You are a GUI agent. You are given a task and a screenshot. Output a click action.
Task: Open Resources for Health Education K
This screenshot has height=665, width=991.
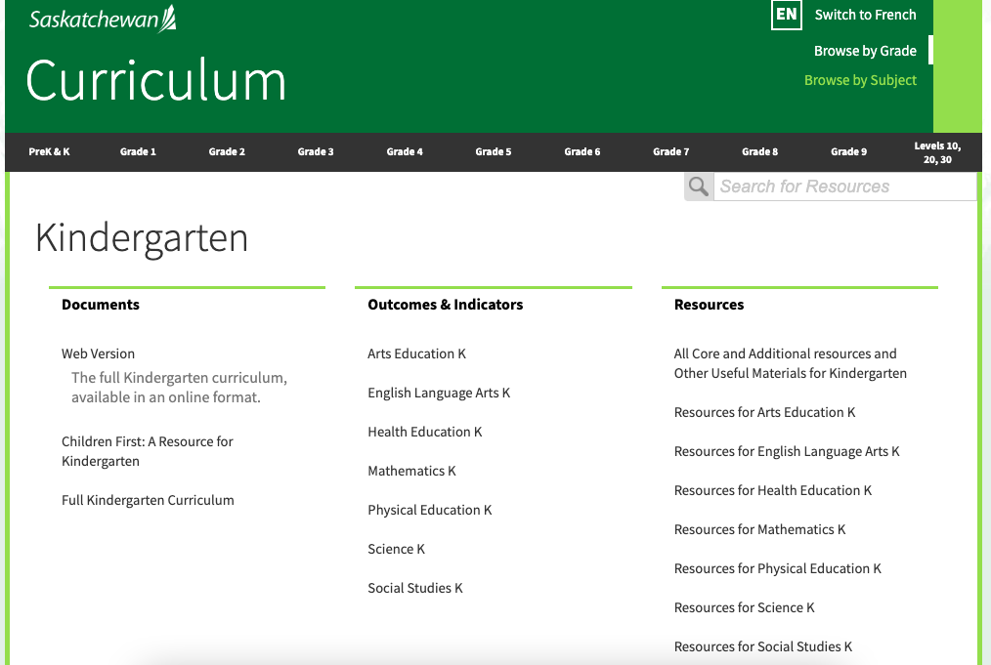click(772, 490)
